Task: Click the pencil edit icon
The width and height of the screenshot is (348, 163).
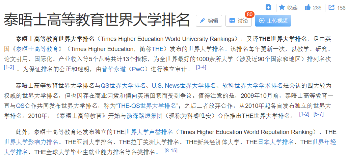Action: (x=203, y=21)
